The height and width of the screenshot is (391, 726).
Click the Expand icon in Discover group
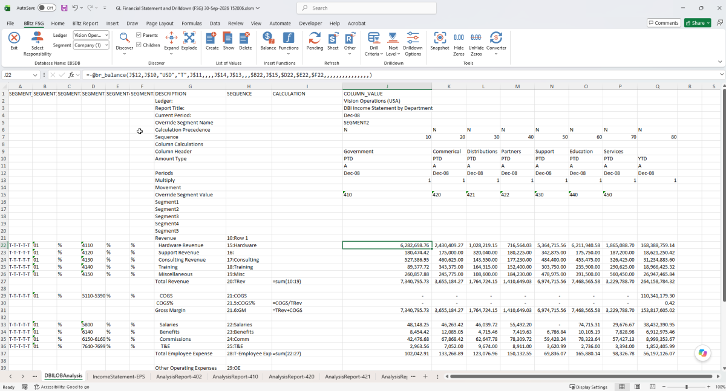[x=171, y=38]
